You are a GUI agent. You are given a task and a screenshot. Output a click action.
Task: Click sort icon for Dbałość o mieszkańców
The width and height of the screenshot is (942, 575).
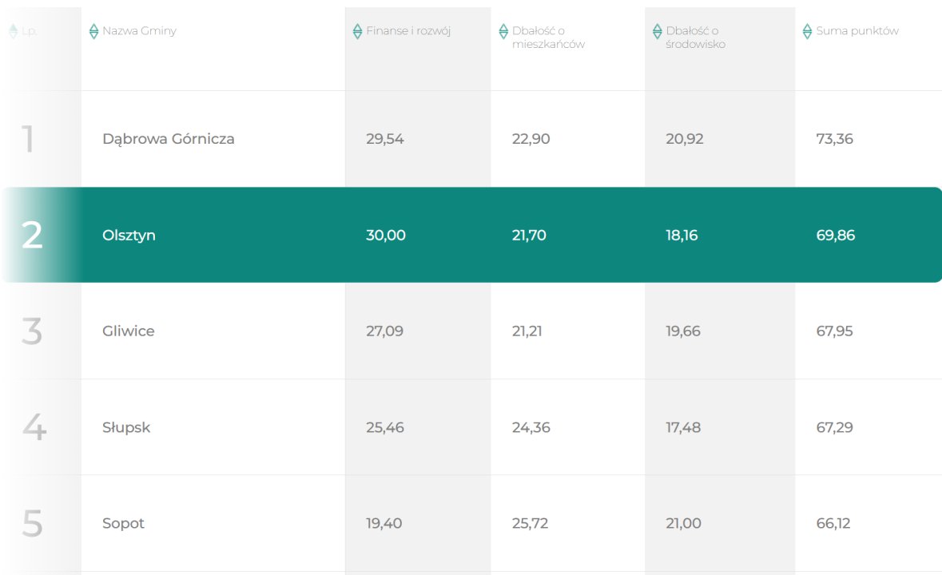pos(503,30)
